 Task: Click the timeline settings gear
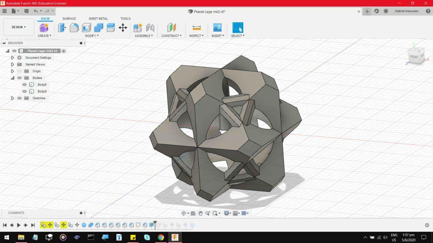(x=427, y=225)
